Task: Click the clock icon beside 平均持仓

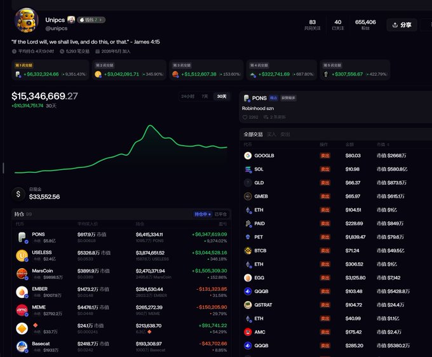Action: tap(14, 51)
